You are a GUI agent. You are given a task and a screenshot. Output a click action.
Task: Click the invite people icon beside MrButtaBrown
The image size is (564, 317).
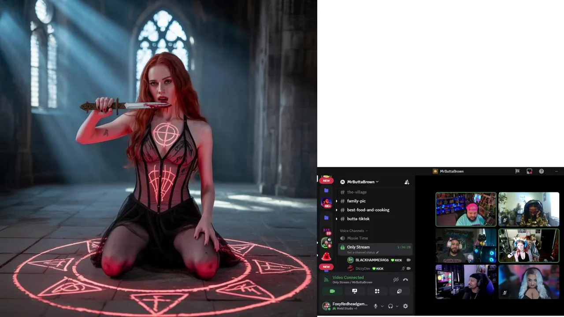tap(407, 182)
